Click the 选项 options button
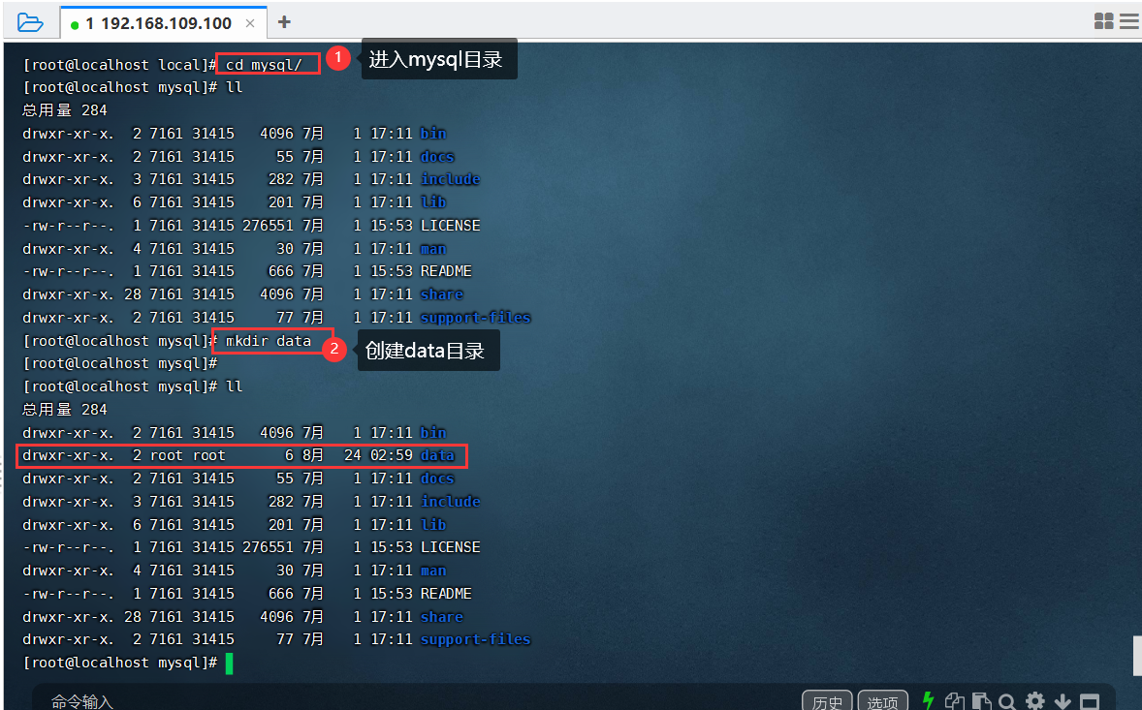Image resolution: width=1142 pixels, height=710 pixels. (x=882, y=701)
